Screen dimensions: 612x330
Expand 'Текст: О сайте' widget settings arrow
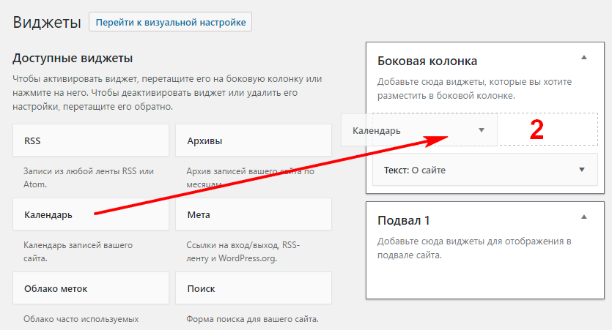582,170
